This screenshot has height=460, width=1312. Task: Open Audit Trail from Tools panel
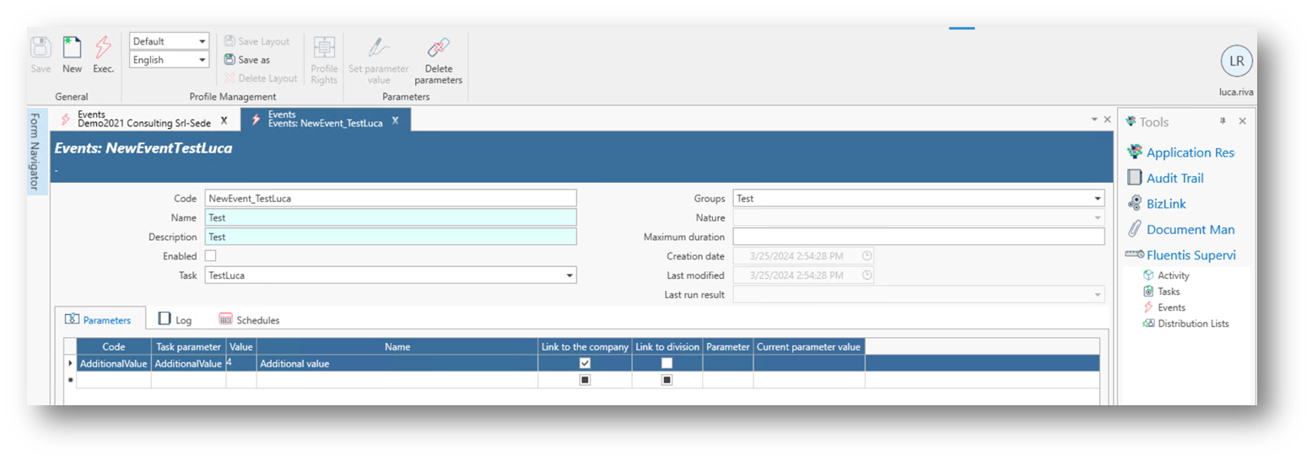pyautogui.click(x=1174, y=178)
